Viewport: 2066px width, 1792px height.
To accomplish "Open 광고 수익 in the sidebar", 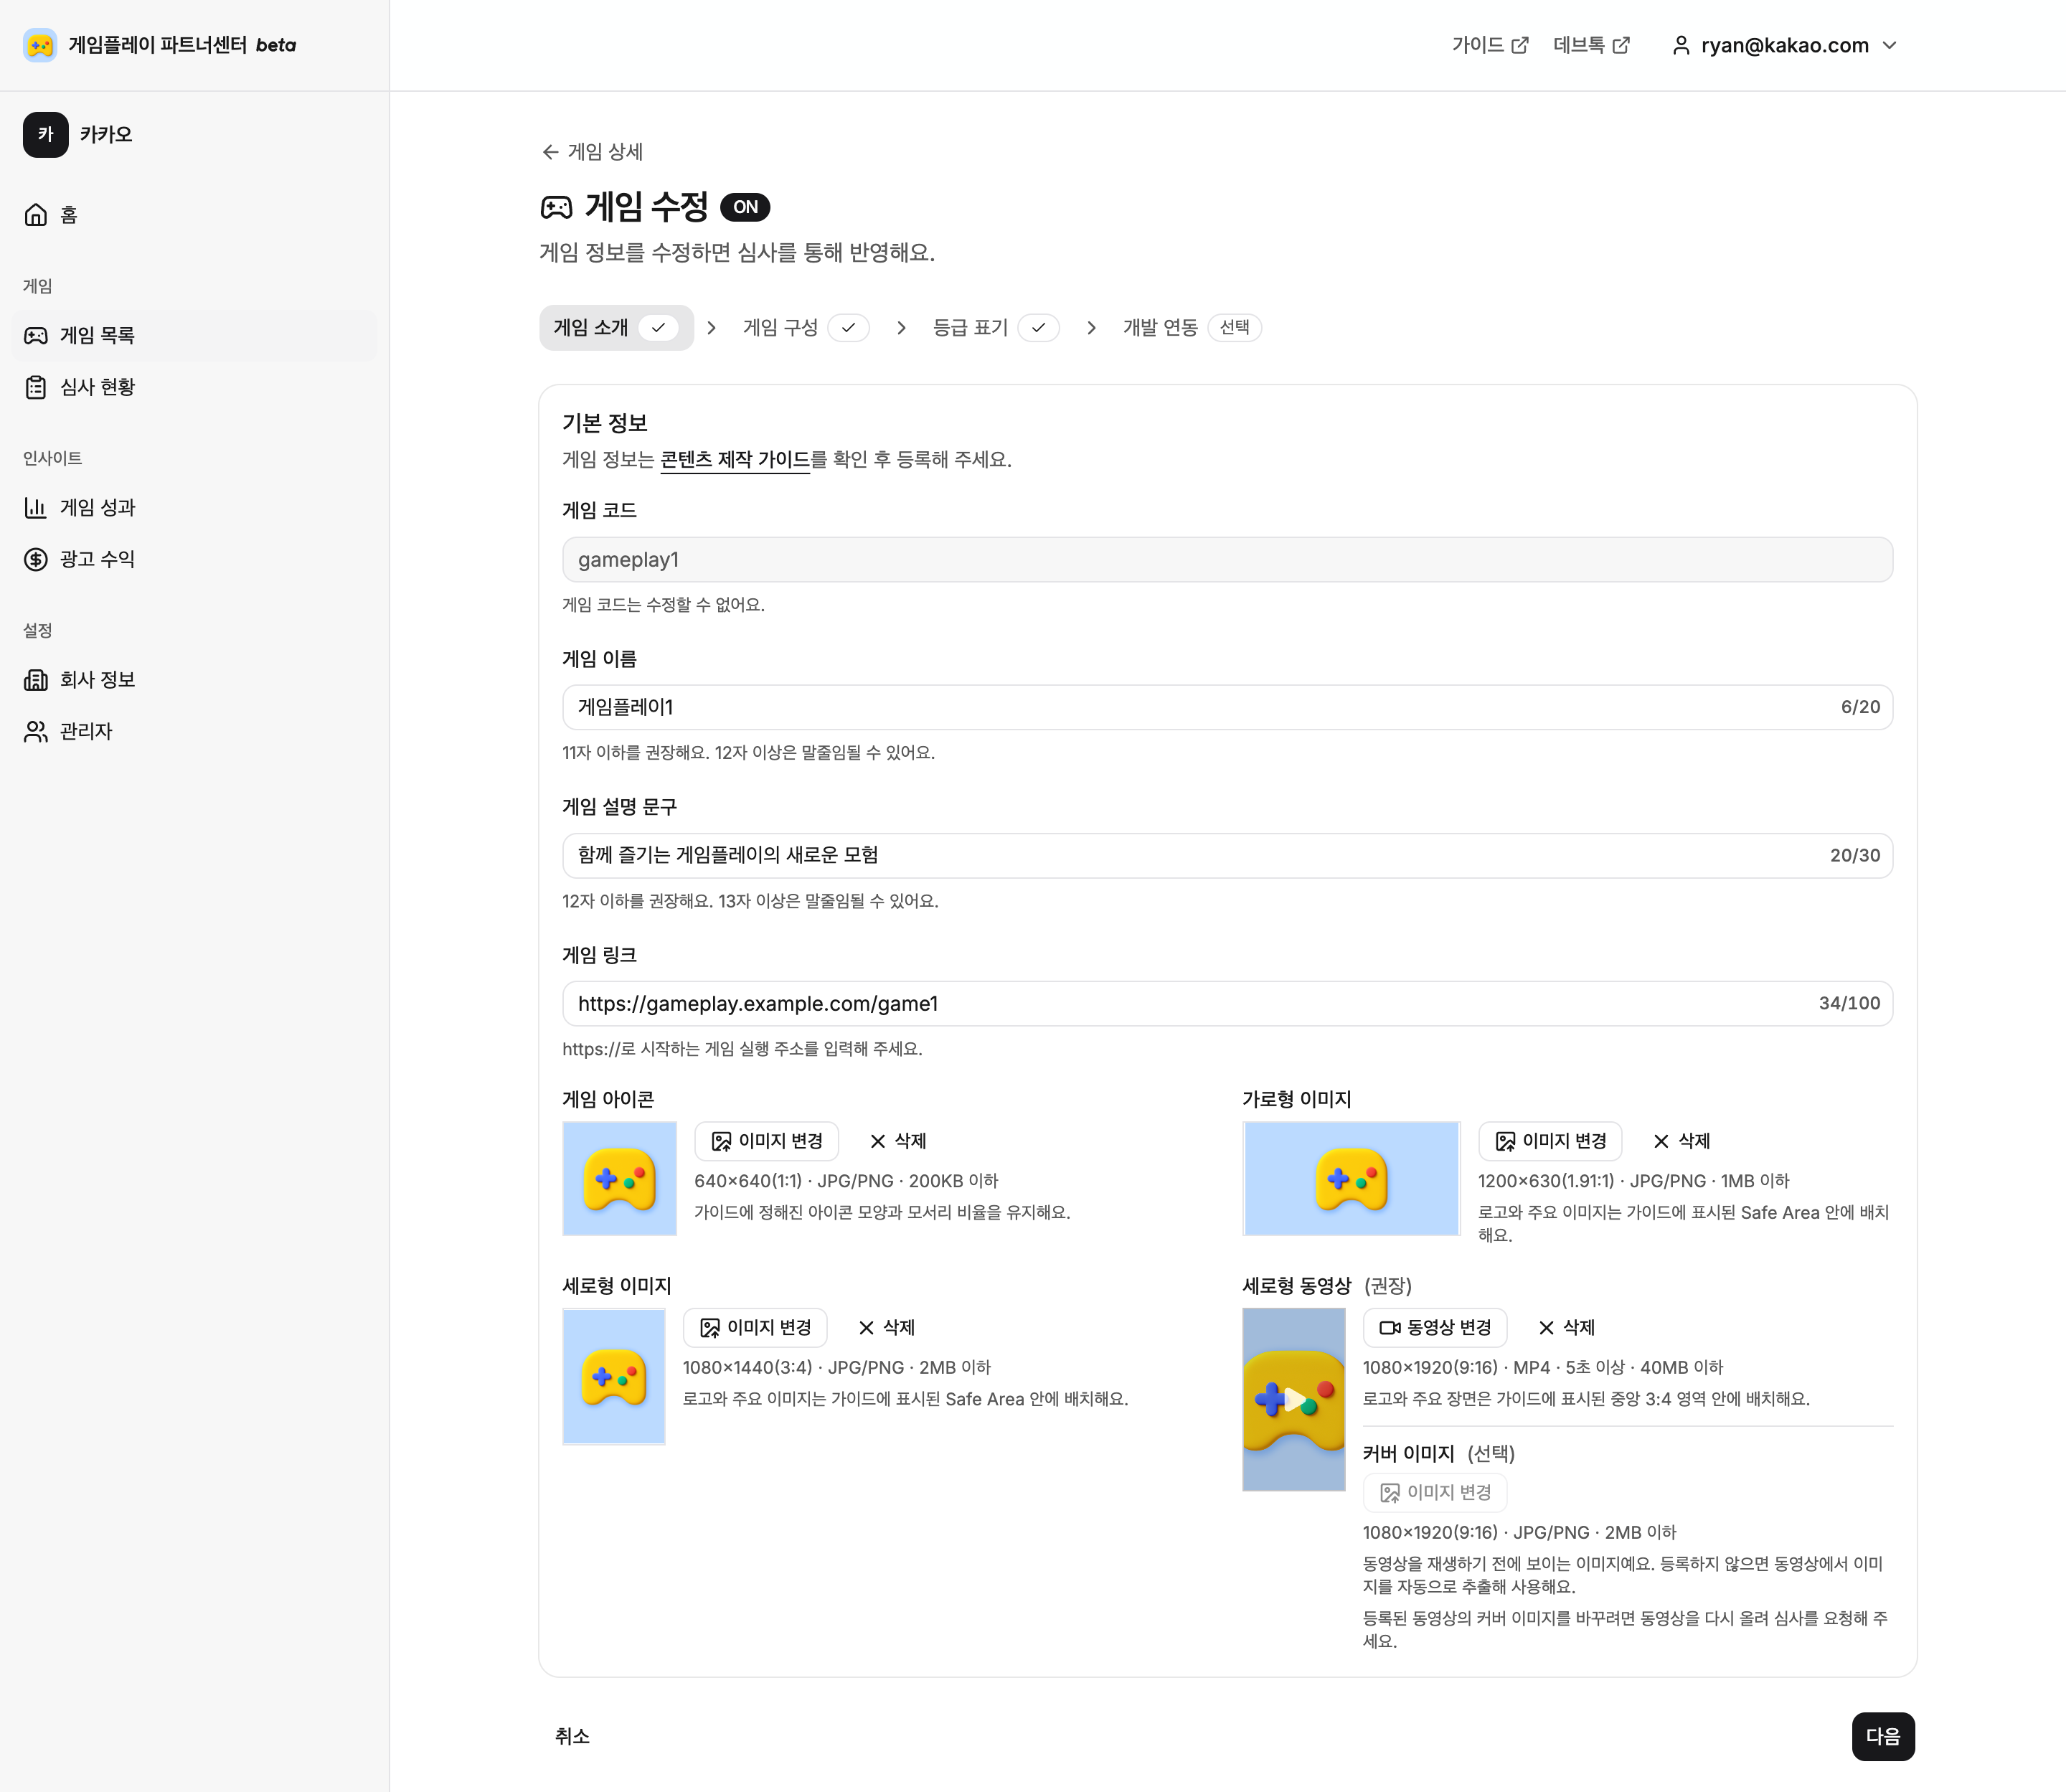I will pos(194,559).
